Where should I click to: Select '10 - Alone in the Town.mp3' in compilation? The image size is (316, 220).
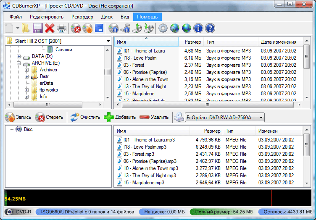(151, 168)
